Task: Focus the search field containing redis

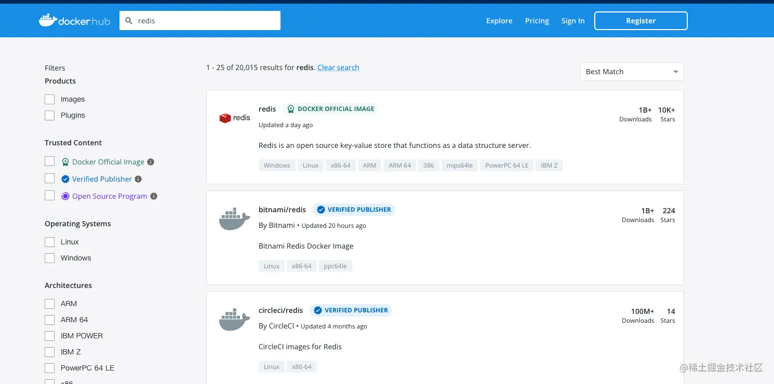Action: point(200,21)
